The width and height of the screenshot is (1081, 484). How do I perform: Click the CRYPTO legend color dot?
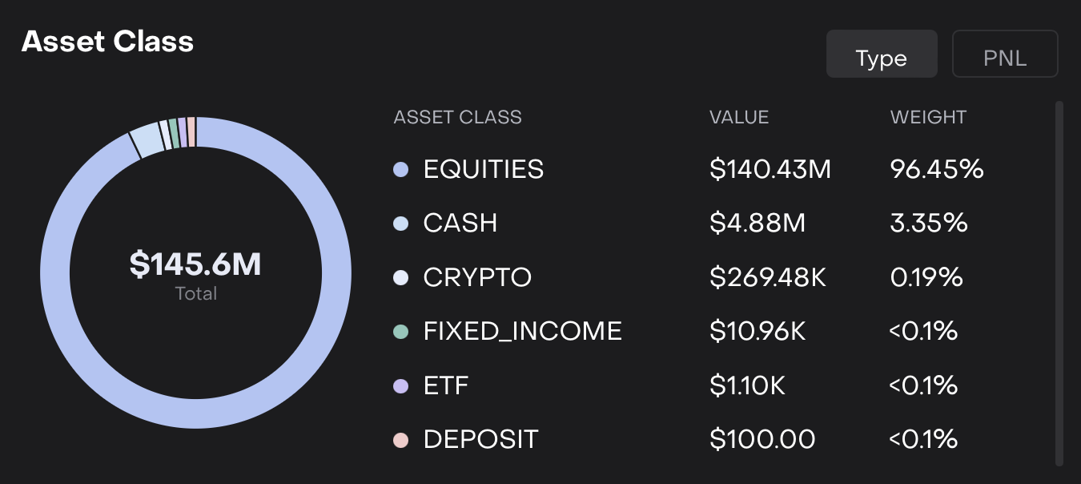pyautogui.click(x=401, y=278)
